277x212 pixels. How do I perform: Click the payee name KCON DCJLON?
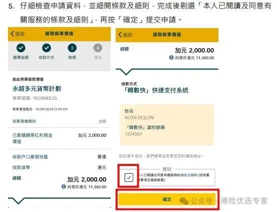139,118
